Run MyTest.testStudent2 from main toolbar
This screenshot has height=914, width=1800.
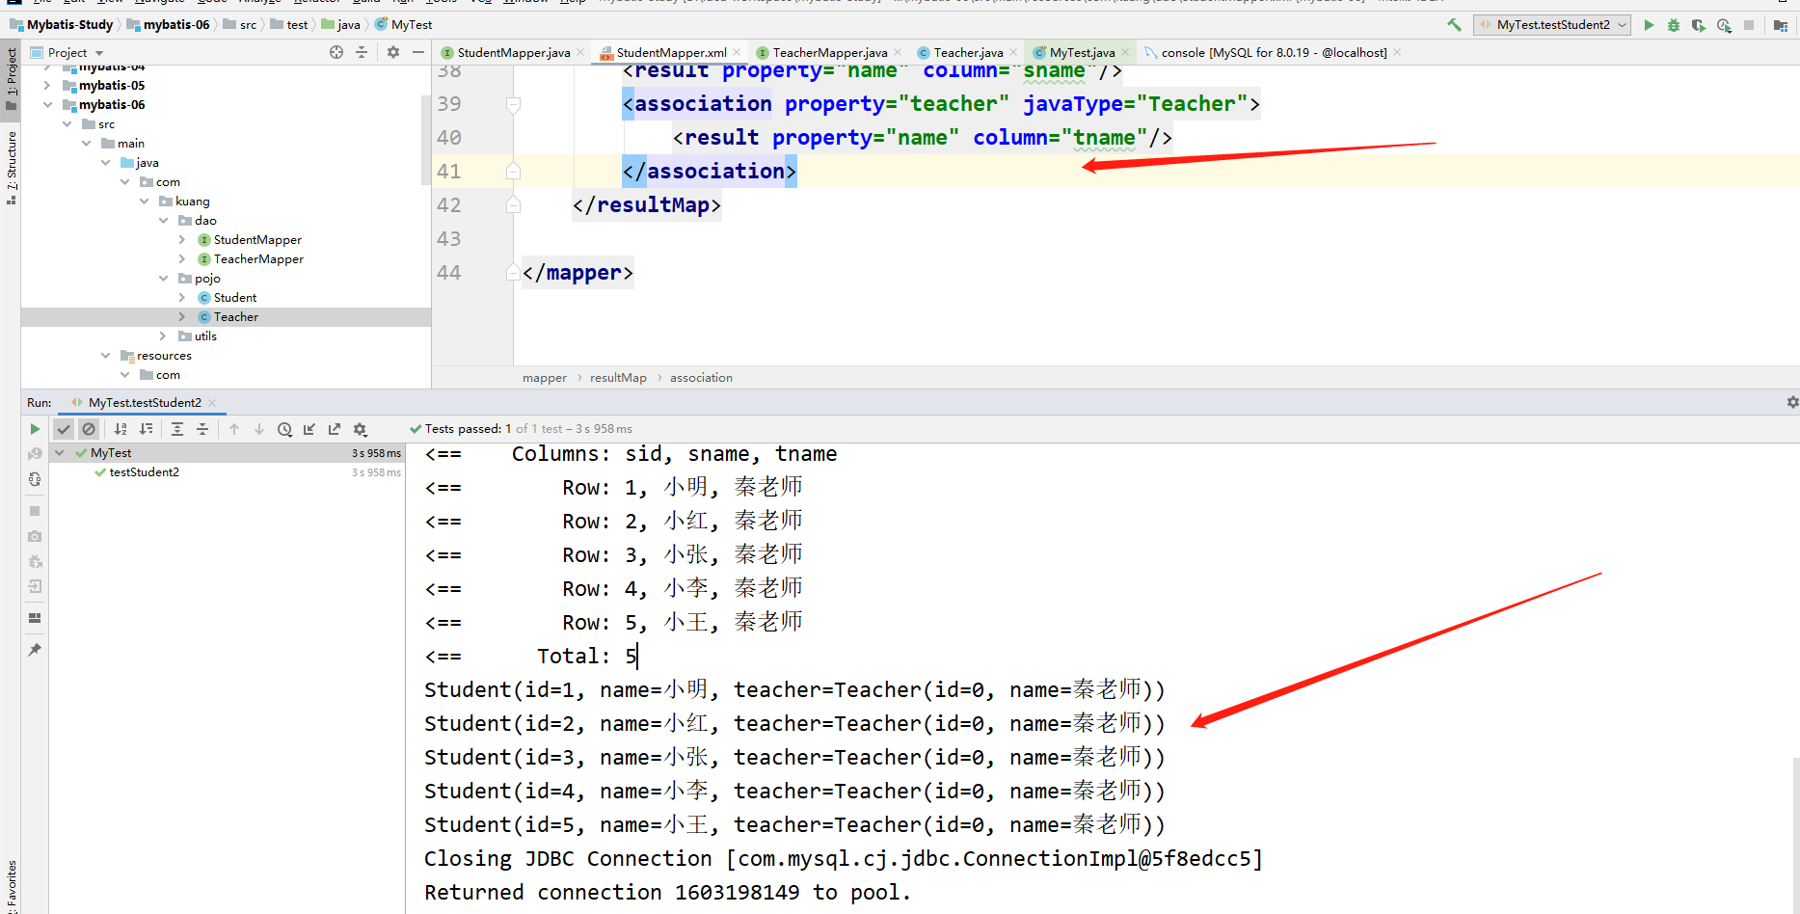coord(1649,25)
